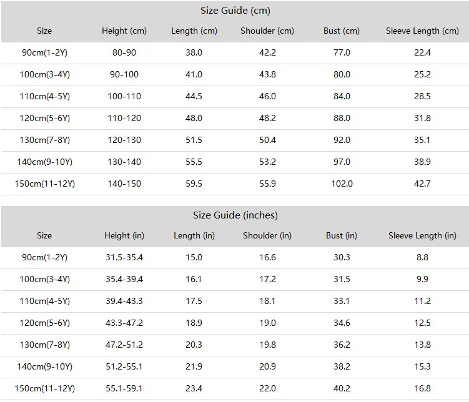Click the 47.2-51.2 height range cell
Viewport: 469px width, 402px height.
[124, 345]
